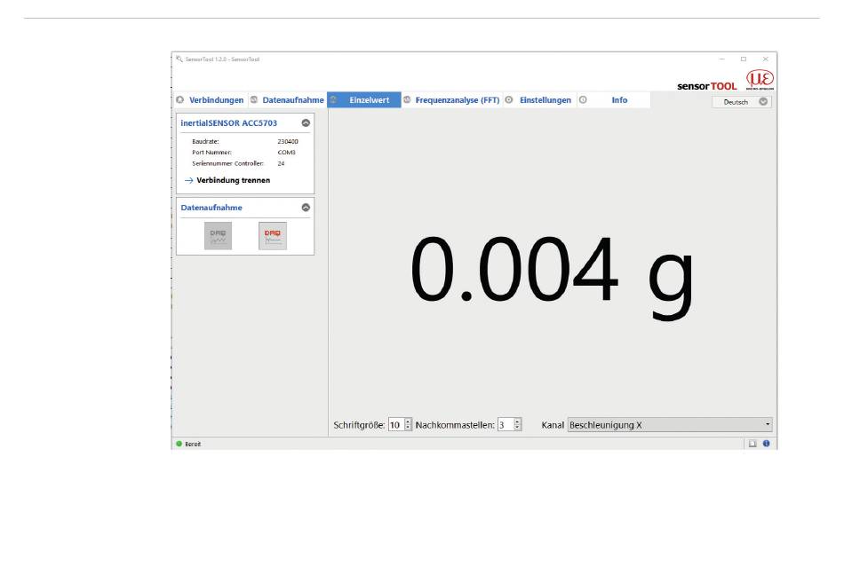
Task: Collapse the Datenaufnahme side panel
Action: 306,208
